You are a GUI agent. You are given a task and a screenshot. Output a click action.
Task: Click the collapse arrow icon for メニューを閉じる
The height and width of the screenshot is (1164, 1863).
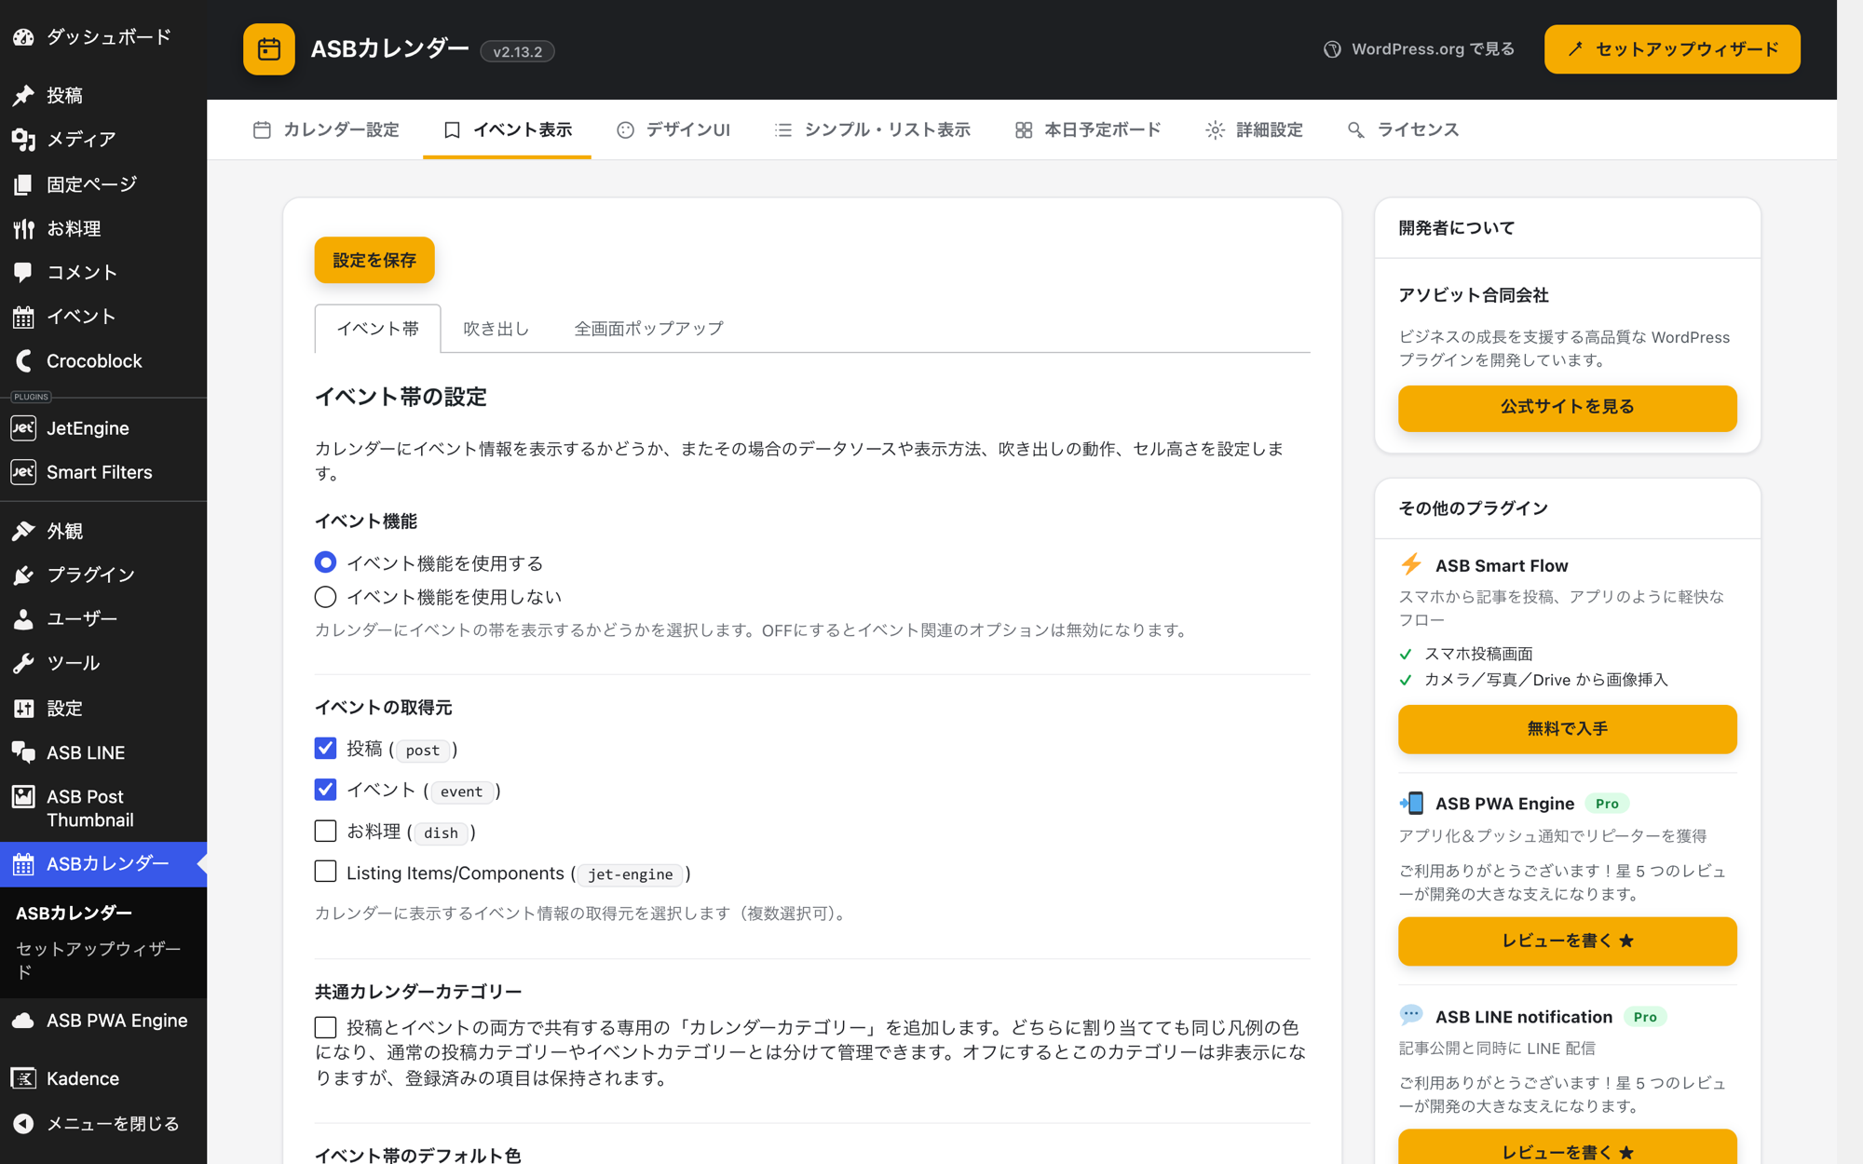pos(23,1124)
